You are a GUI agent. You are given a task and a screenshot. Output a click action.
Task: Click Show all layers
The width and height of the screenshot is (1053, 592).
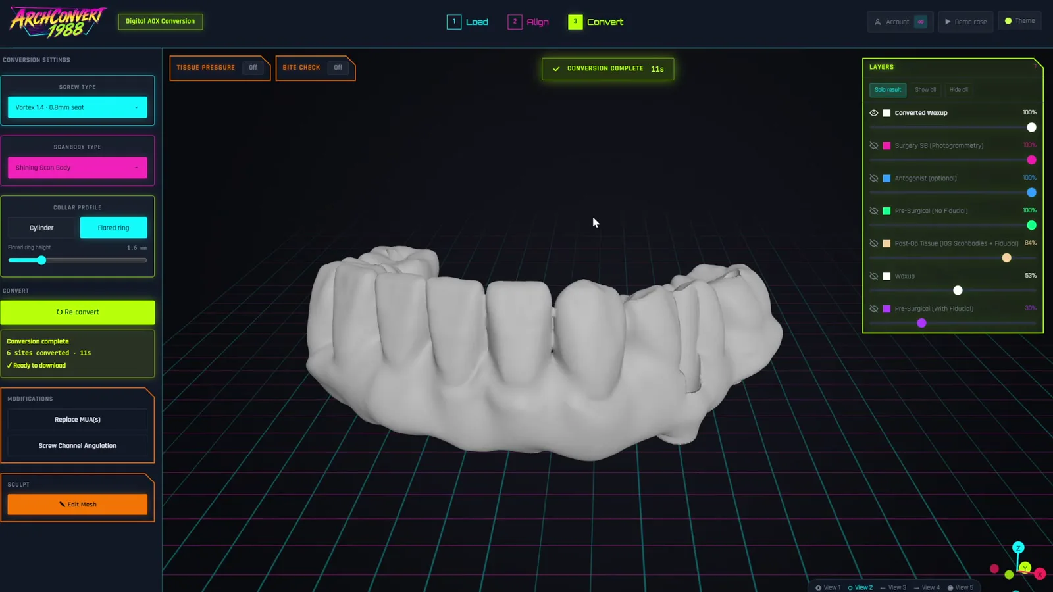click(925, 90)
